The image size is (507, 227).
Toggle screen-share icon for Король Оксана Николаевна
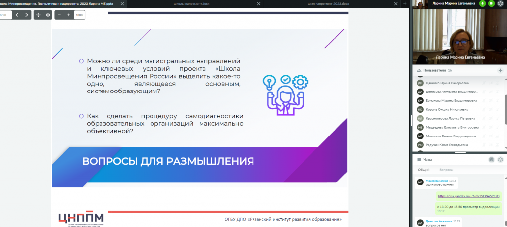(497, 109)
